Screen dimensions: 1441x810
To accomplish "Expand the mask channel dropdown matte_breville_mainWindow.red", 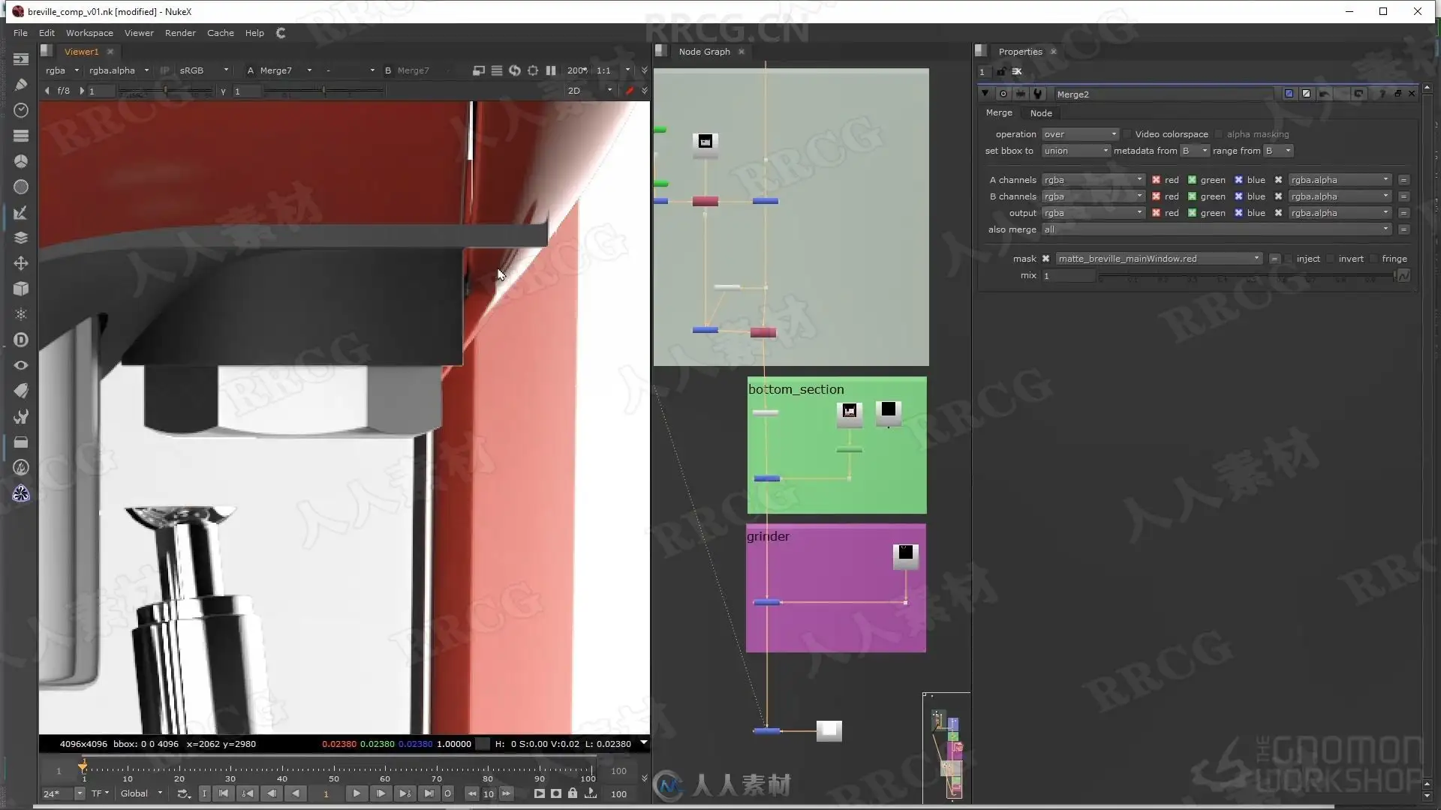I will [x=1159, y=259].
